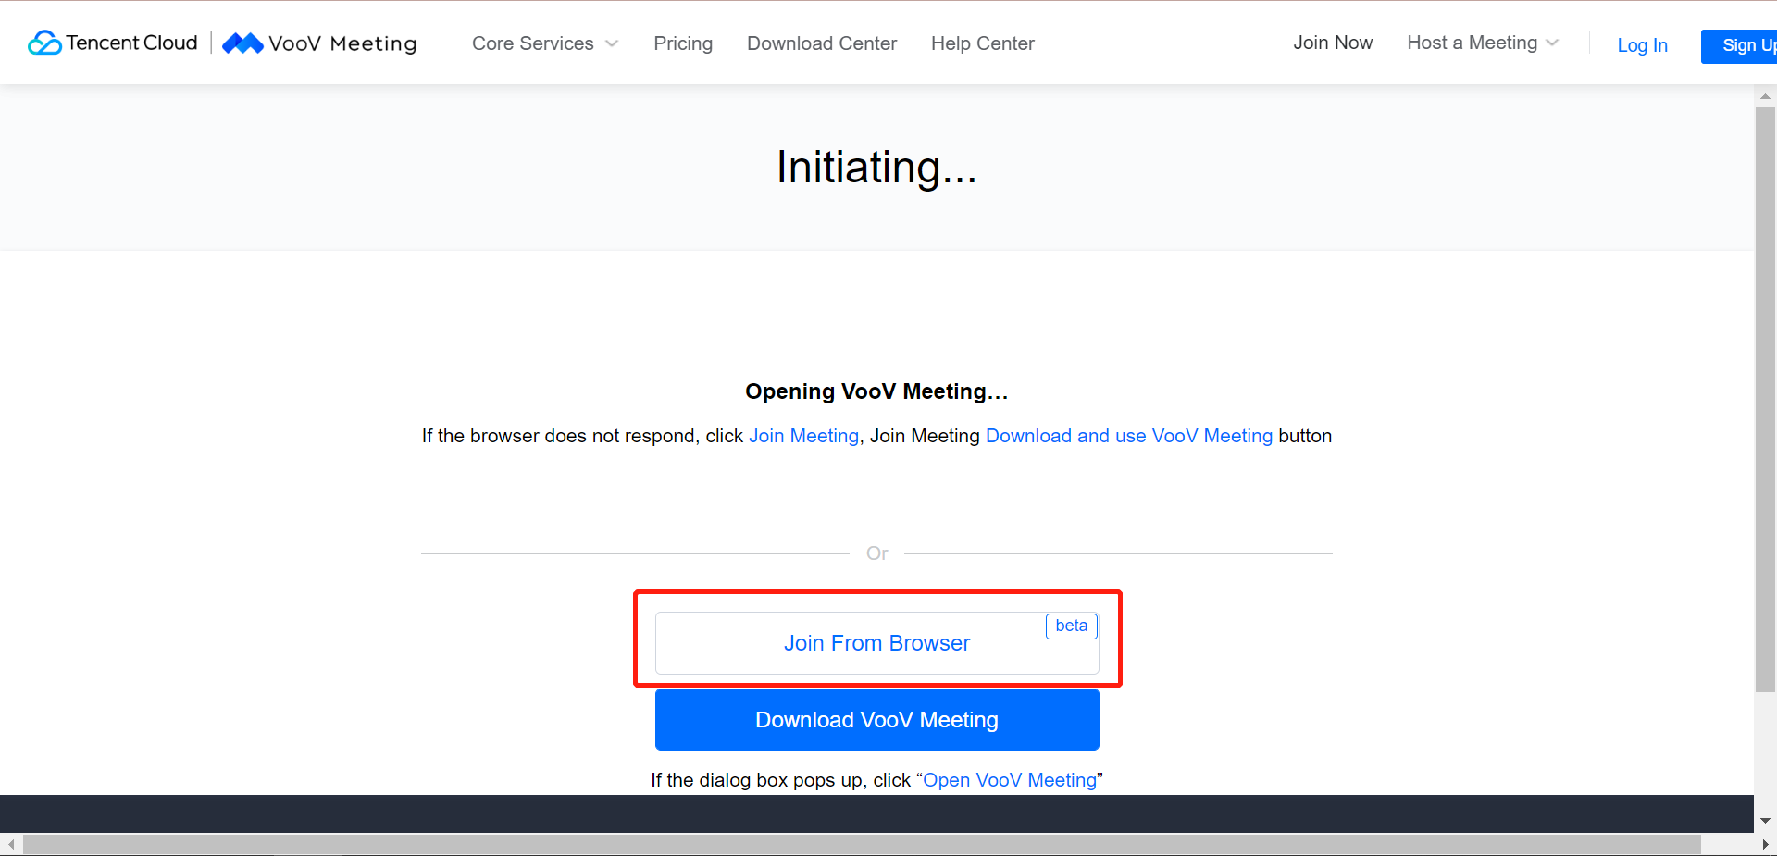Click the Opening VooV Meeting... text
Image resolution: width=1777 pixels, height=856 pixels.
coord(876,391)
